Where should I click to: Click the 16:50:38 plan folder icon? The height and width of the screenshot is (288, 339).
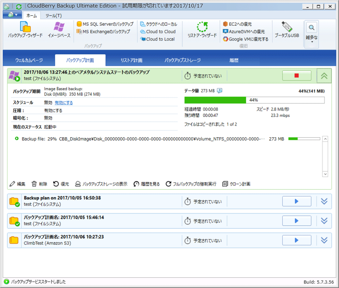pos(14,202)
